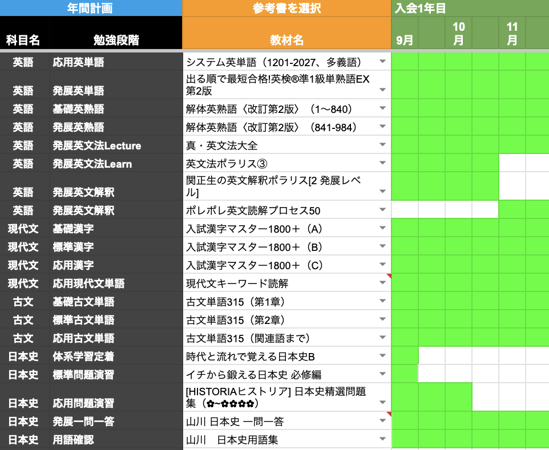Screen dimensions: 549x450
Task: Open dropdown for 出る順で最短合格!英検準1級単熟語EX
Action: [382, 90]
